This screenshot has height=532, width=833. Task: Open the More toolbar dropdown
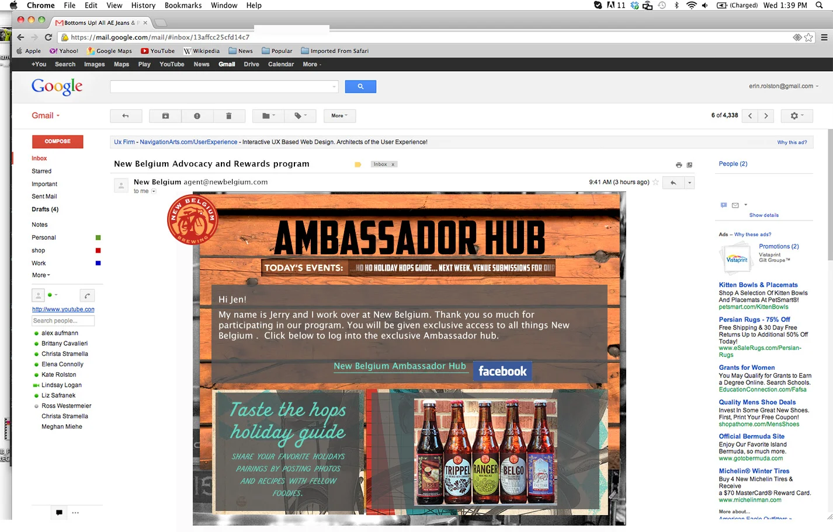(x=339, y=116)
